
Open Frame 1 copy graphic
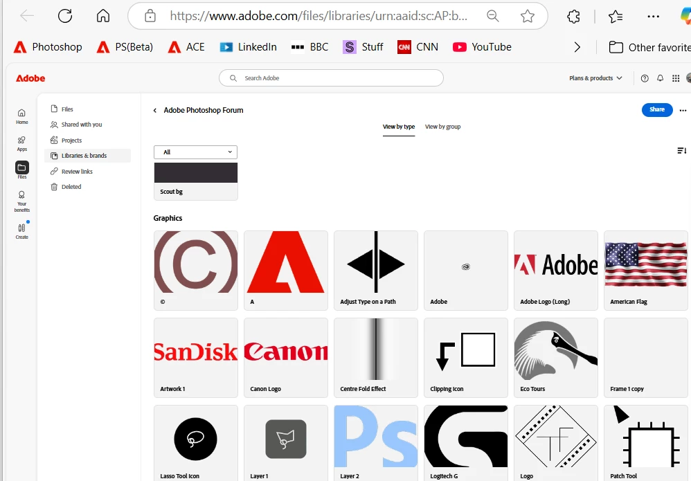pos(645,358)
